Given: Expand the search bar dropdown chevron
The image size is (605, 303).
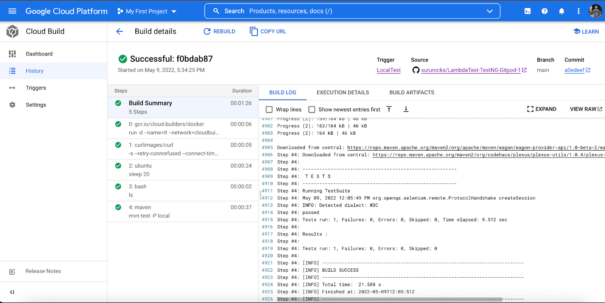Looking at the screenshot, I should point(490,11).
